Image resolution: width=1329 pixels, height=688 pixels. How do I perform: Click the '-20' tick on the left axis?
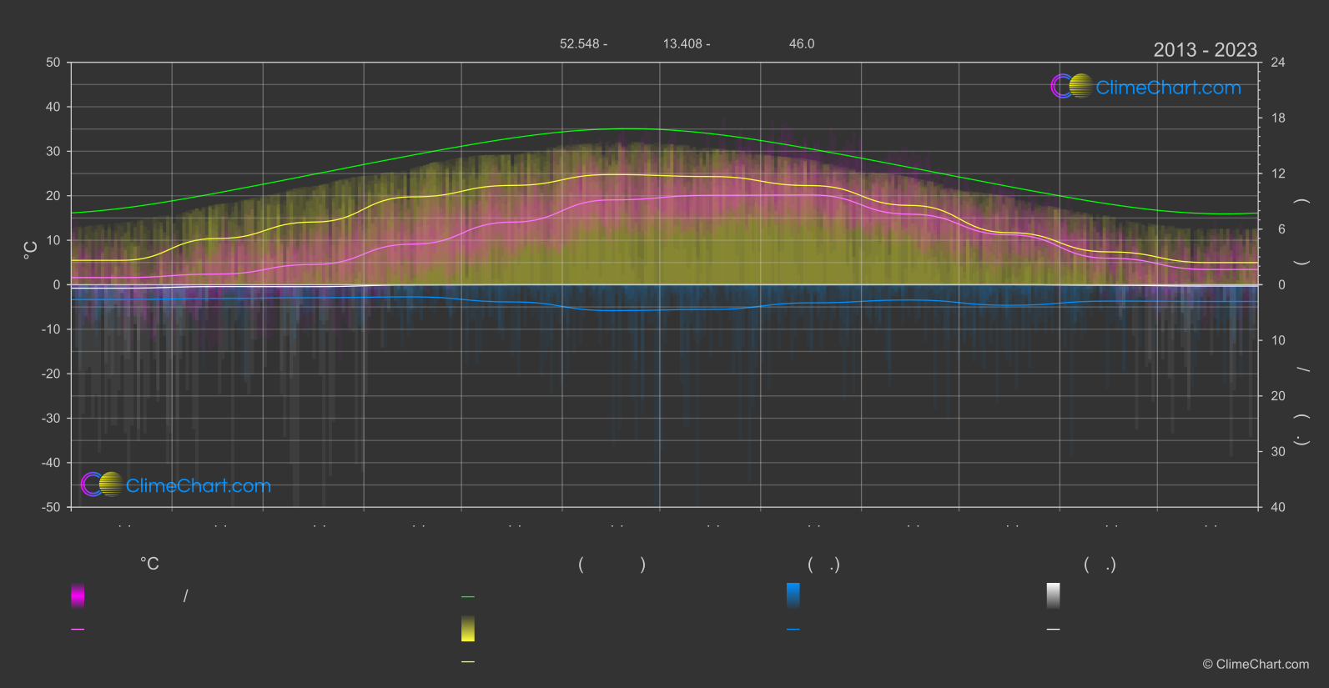[x=52, y=374]
